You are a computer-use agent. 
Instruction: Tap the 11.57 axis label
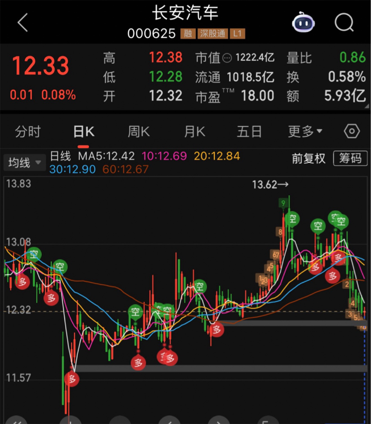[18, 378]
